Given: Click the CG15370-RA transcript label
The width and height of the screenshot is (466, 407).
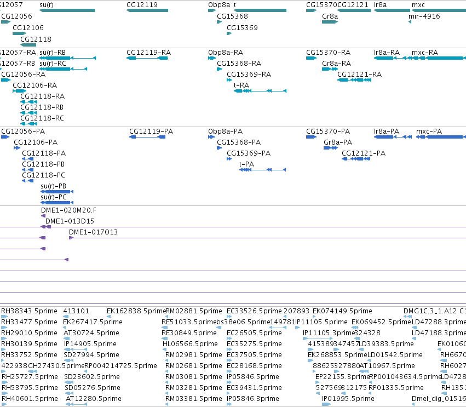Looking at the screenshot, I should 329,53.
